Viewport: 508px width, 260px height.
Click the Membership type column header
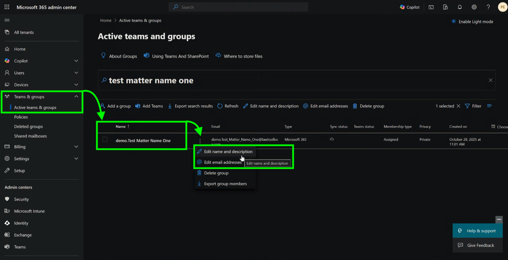click(398, 127)
